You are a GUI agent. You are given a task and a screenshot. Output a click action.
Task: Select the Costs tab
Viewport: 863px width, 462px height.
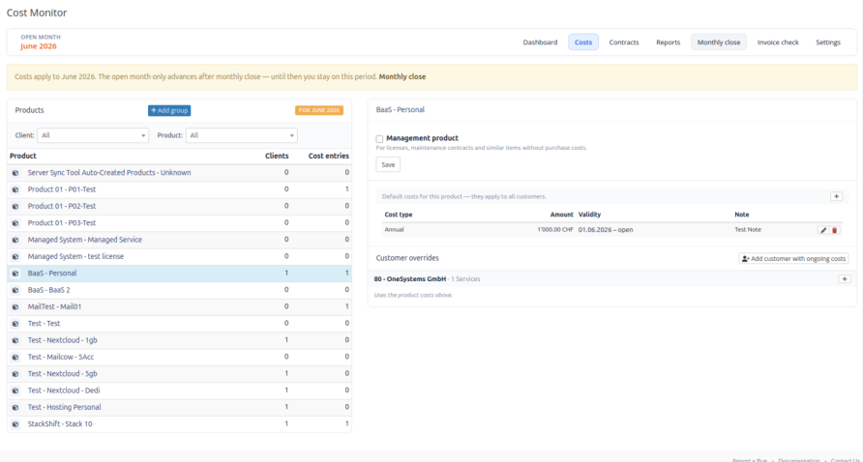click(583, 43)
